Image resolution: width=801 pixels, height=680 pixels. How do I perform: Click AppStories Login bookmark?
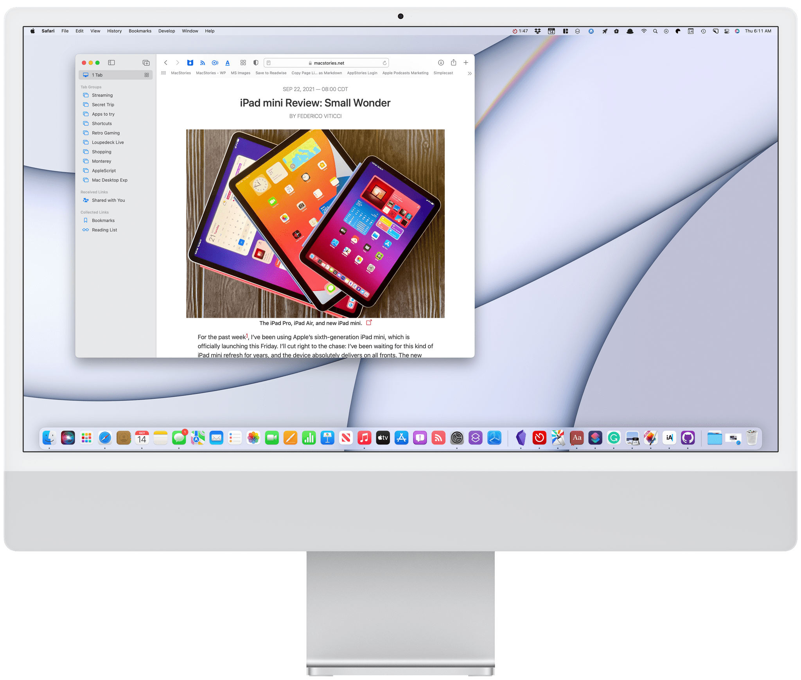click(362, 73)
